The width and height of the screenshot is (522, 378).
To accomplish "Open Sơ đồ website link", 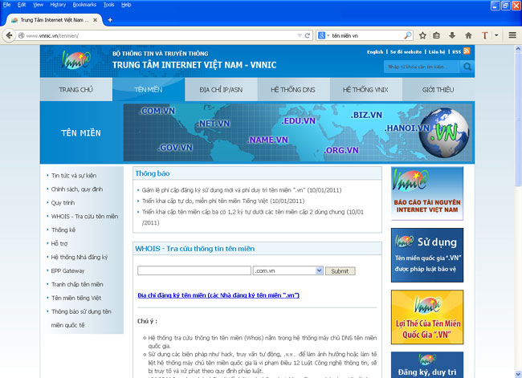I will coord(406,52).
